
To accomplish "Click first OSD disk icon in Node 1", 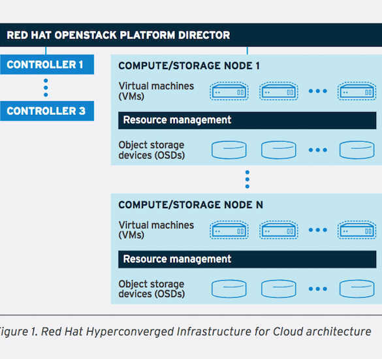I will coord(229,150).
